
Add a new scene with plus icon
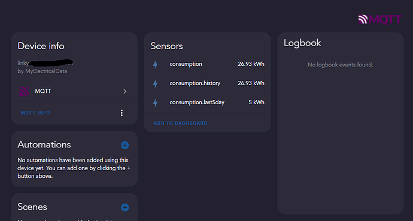pos(125,207)
